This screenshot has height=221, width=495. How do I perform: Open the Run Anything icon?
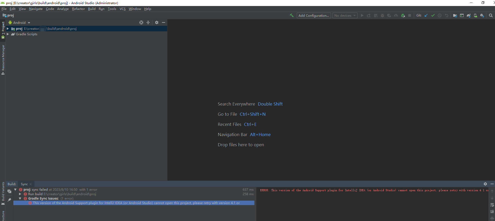(462, 16)
